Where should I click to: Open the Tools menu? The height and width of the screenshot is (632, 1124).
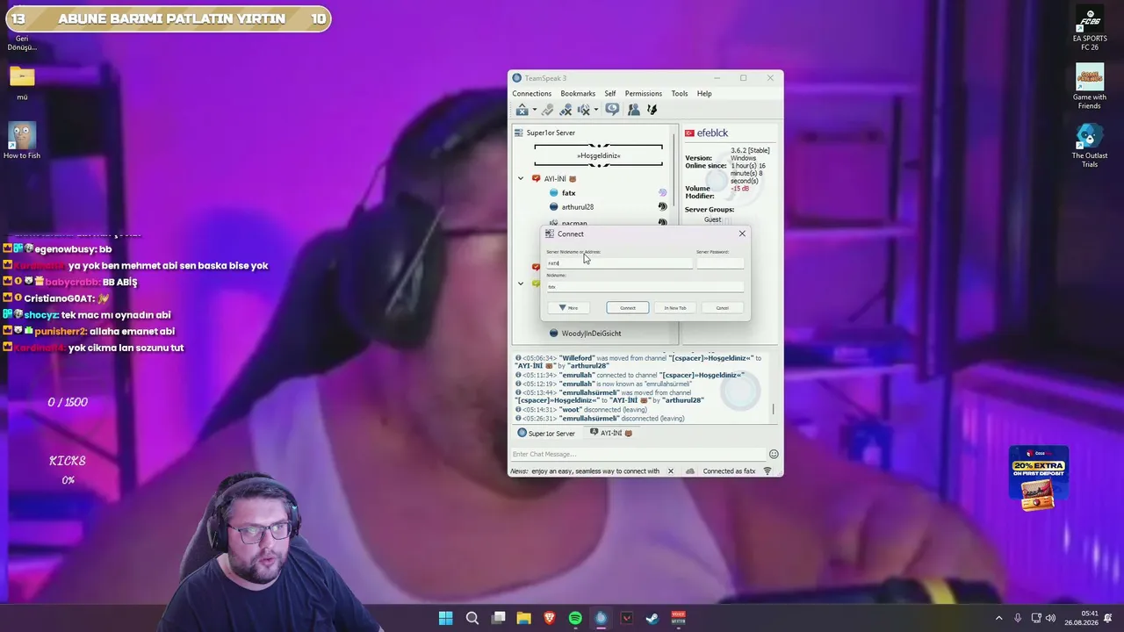pos(680,93)
